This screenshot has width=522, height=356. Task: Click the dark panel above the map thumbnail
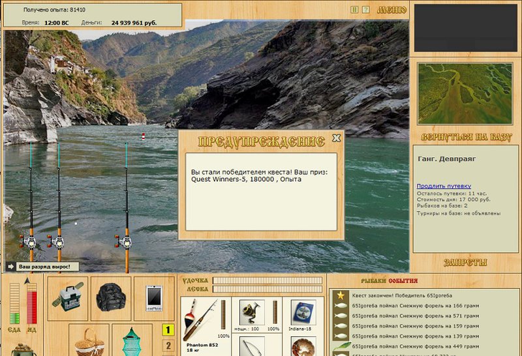tap(466, 28)
